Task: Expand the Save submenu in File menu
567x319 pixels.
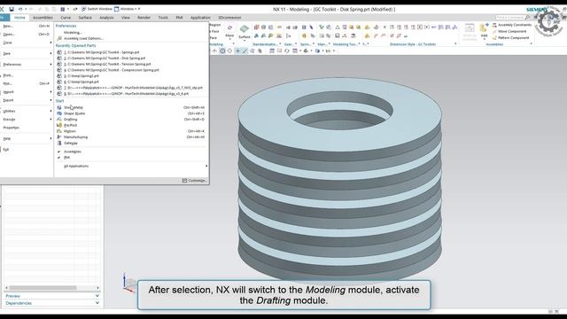Action: (26, 53)
